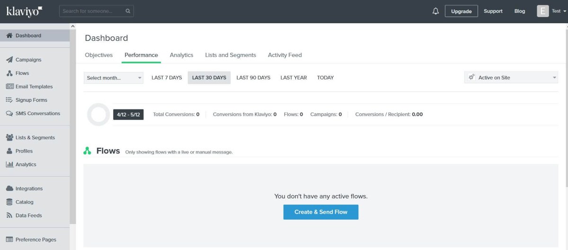This screenshot has width=568, height=250.
Task: Open Email Templates in the sidebar
Action: [x=34, y=87]
